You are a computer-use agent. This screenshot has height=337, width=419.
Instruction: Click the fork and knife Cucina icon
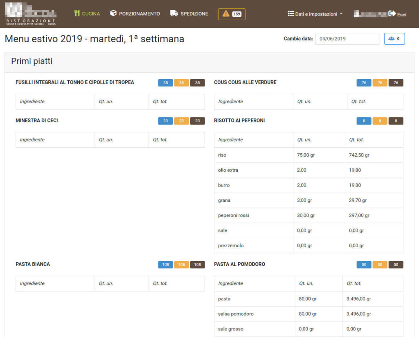(77, 14)
